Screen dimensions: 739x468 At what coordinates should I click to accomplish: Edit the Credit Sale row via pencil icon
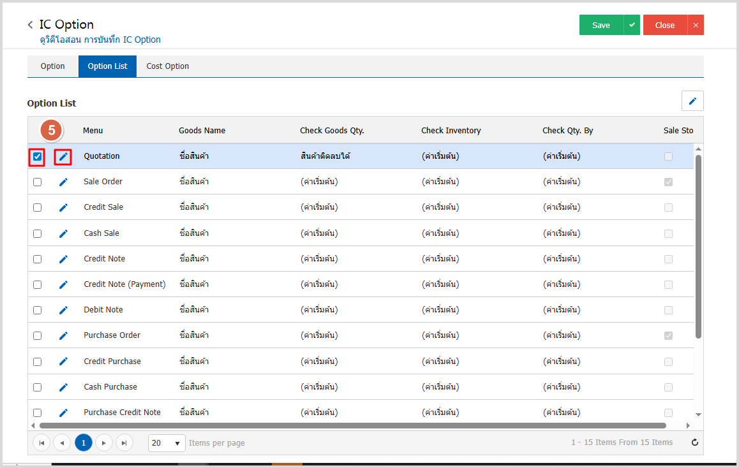[63, 207]
